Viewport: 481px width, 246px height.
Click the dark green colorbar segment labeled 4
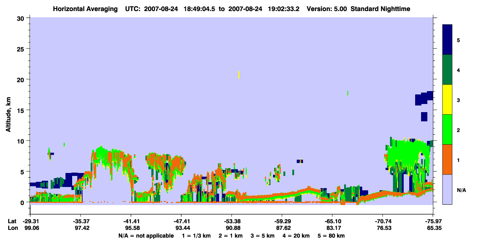tap(447, 70)
